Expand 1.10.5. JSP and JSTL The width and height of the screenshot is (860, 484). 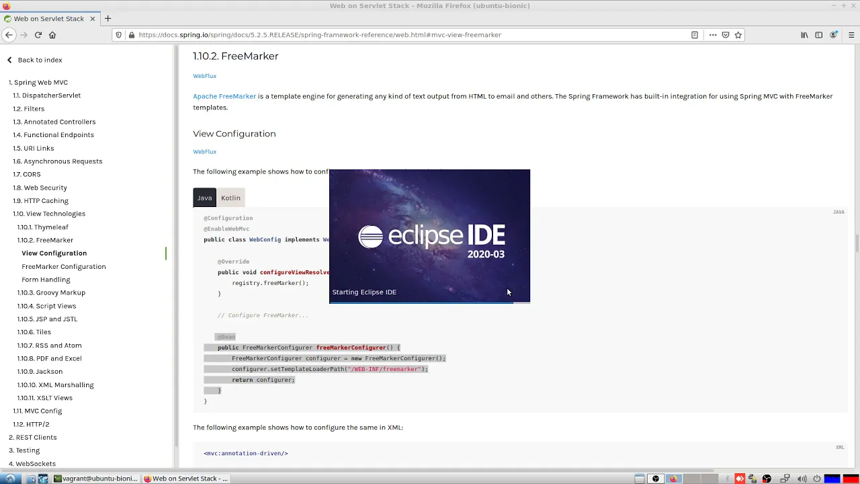[47, 319]
